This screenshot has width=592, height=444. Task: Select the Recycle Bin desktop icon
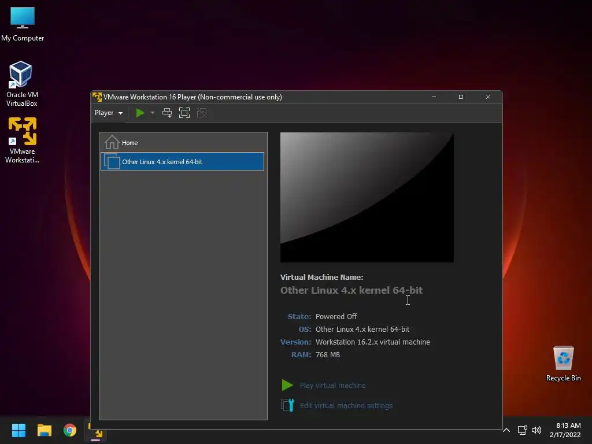point(563,364)
